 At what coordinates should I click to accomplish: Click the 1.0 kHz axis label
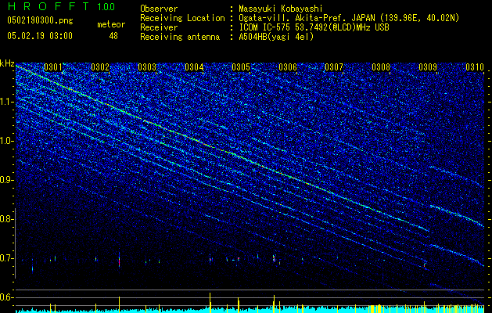click(x=7, y=141)
